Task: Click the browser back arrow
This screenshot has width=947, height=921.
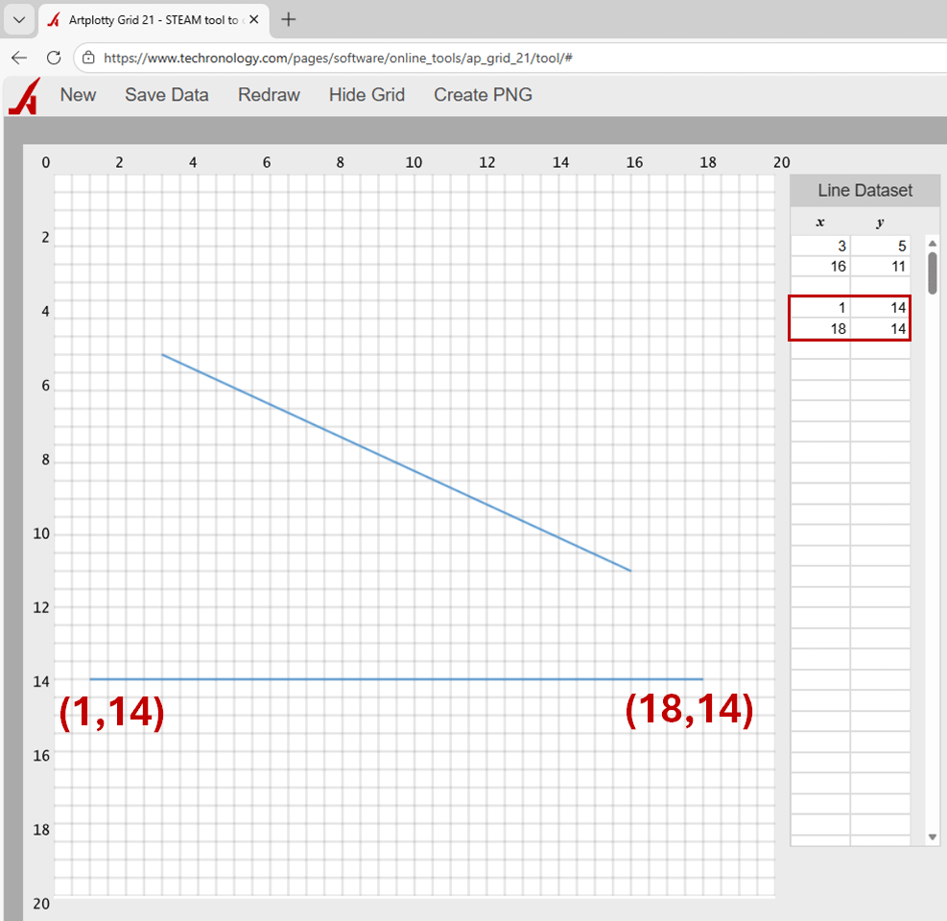Action: (19, 58)
